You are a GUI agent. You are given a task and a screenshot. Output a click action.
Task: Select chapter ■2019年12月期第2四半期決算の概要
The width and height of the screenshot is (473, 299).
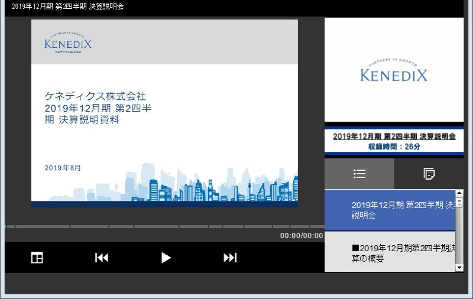390,252
